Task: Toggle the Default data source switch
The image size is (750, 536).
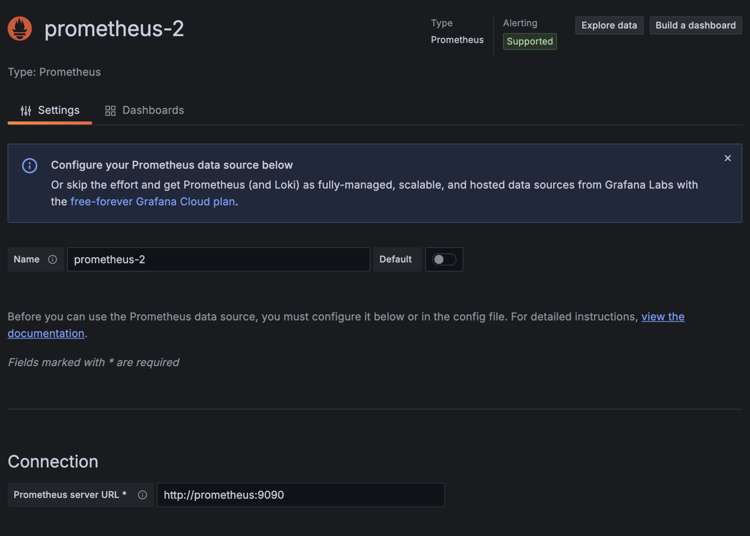Action: point(444,260)
